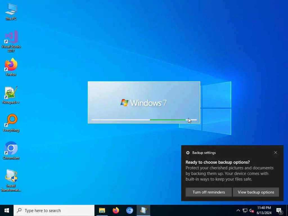Click View backup options button
Viewport: 288px width, 216px height.
pos(256,192)
